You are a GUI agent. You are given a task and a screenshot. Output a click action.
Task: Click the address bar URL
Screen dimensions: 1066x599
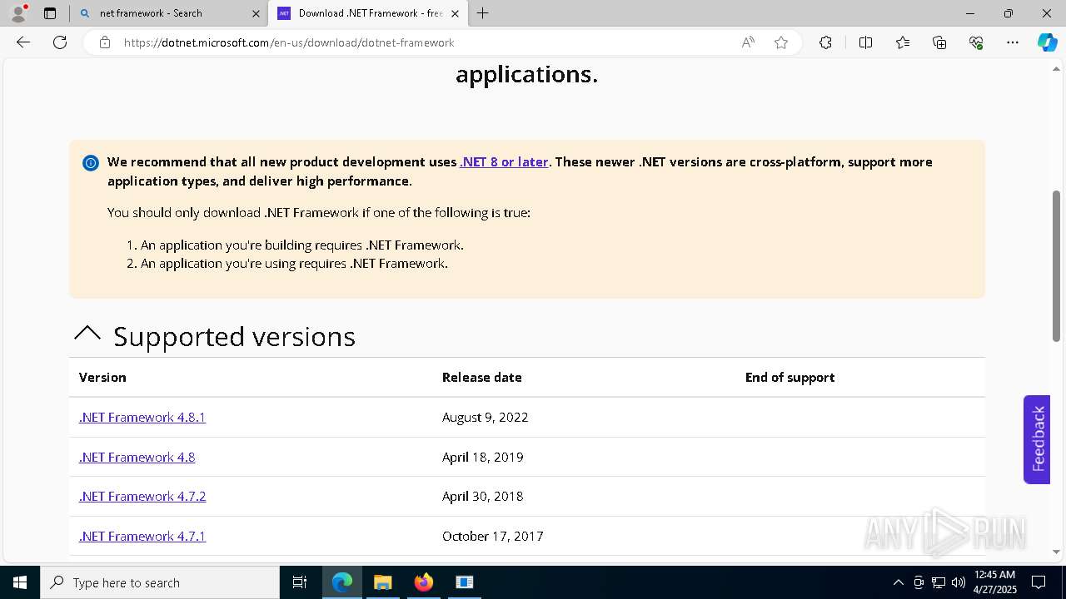pos(289,42)
